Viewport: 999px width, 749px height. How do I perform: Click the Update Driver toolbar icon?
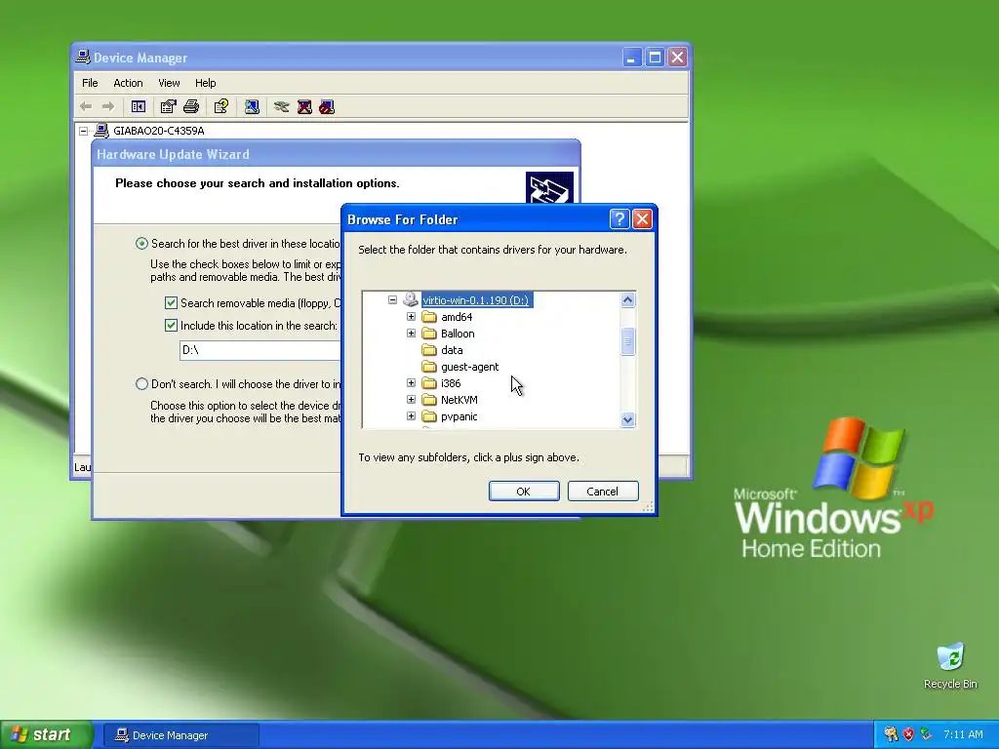(x=282, y=107)
